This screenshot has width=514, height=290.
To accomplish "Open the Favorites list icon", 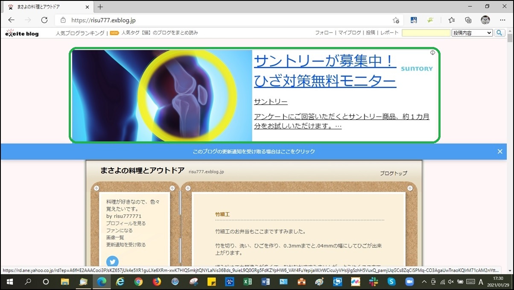I will pyautogui.click(x=452, y=20).
